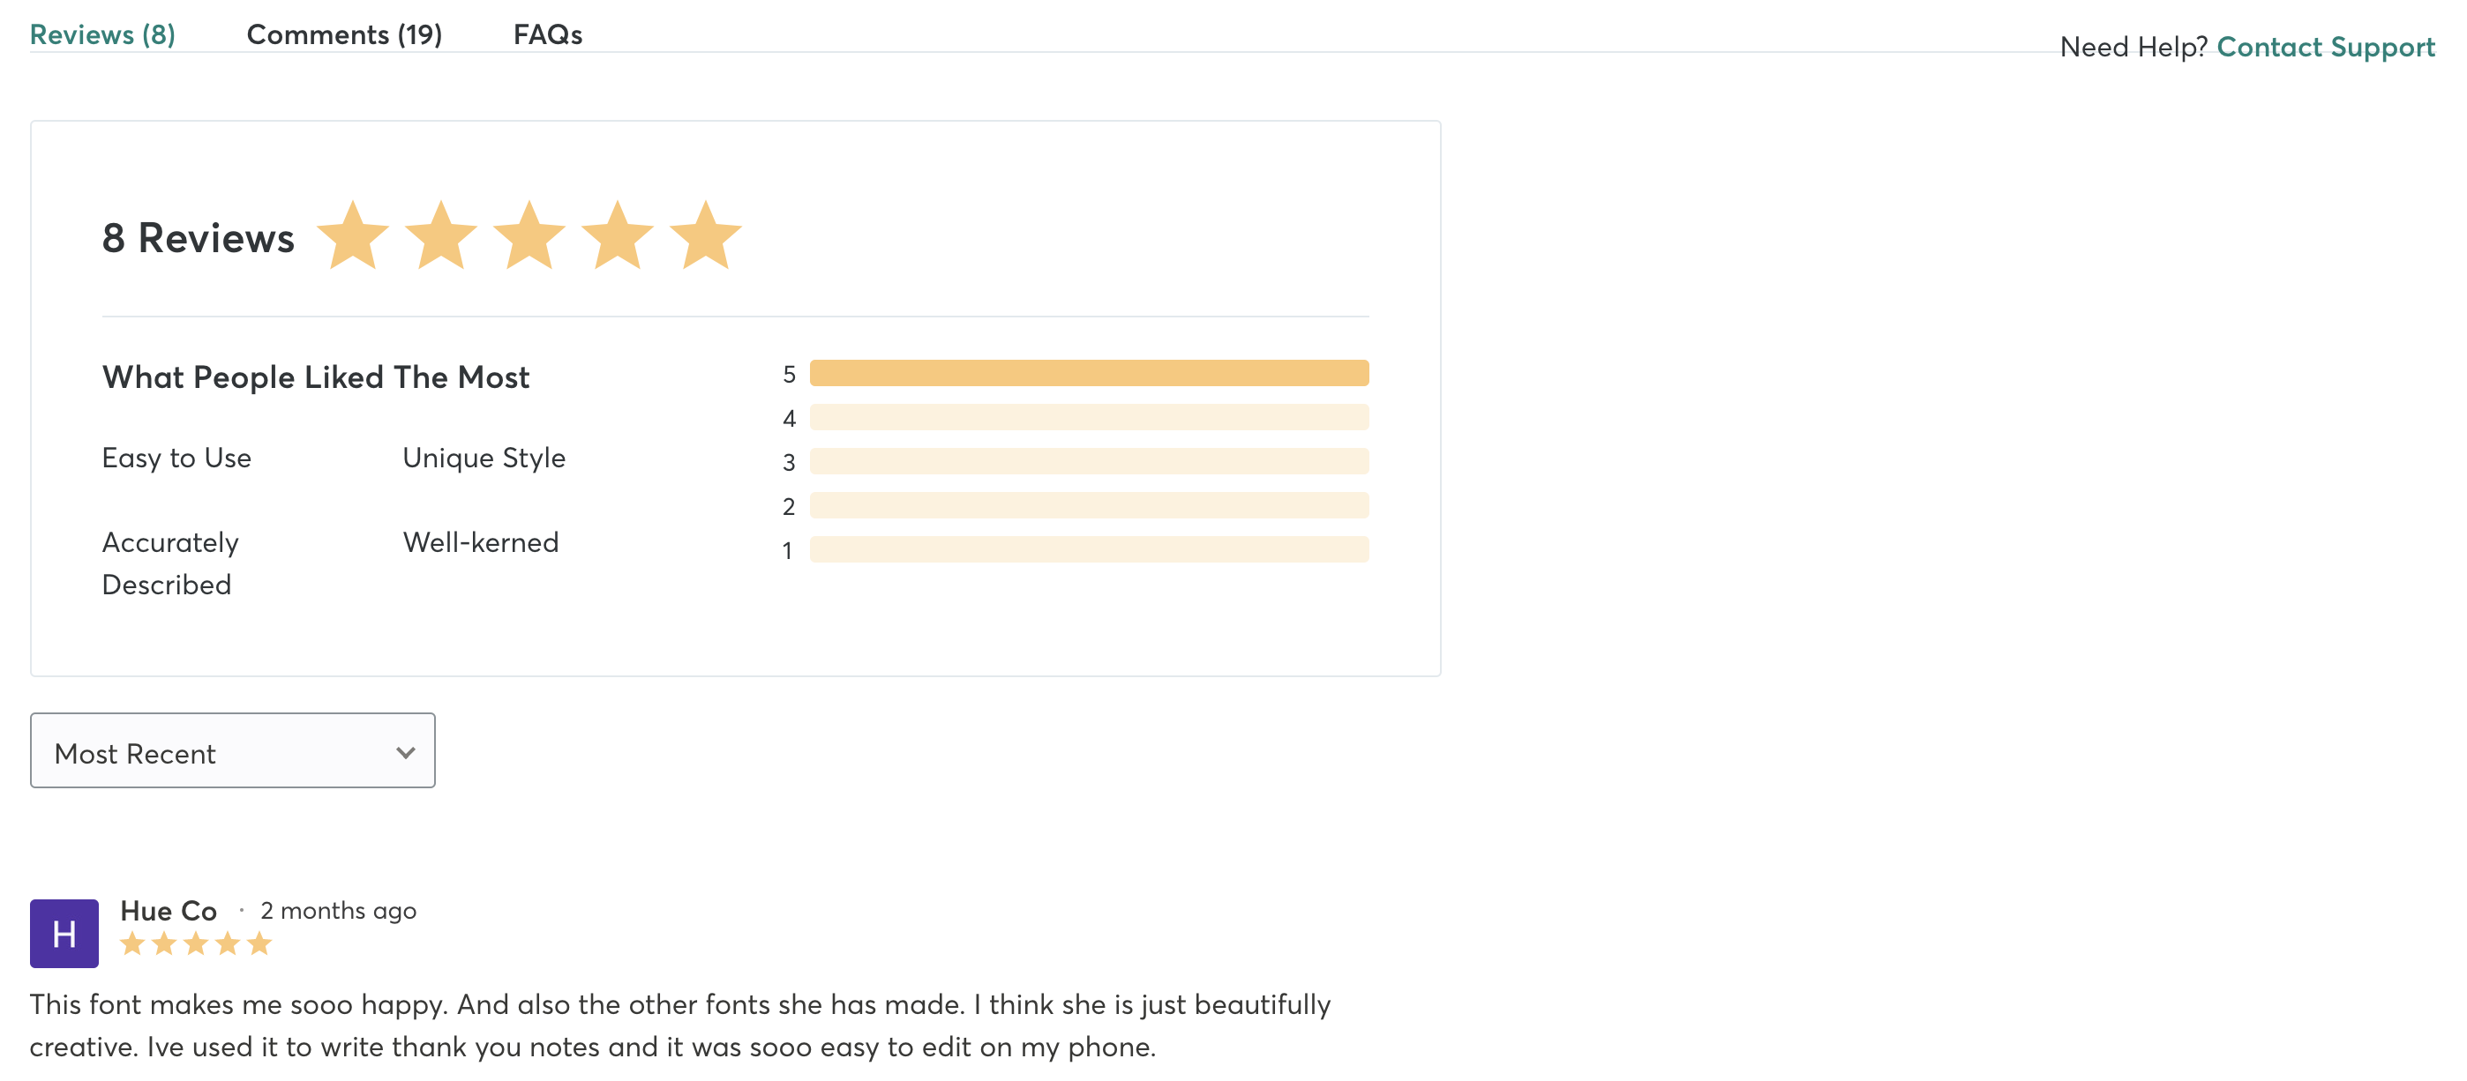Select the Reviews (8) tab
The image size is (2467, 1081).
point(102,34)
